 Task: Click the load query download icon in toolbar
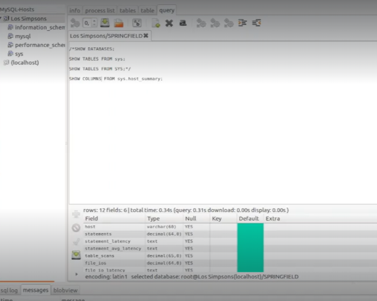[x=105, y=23]
